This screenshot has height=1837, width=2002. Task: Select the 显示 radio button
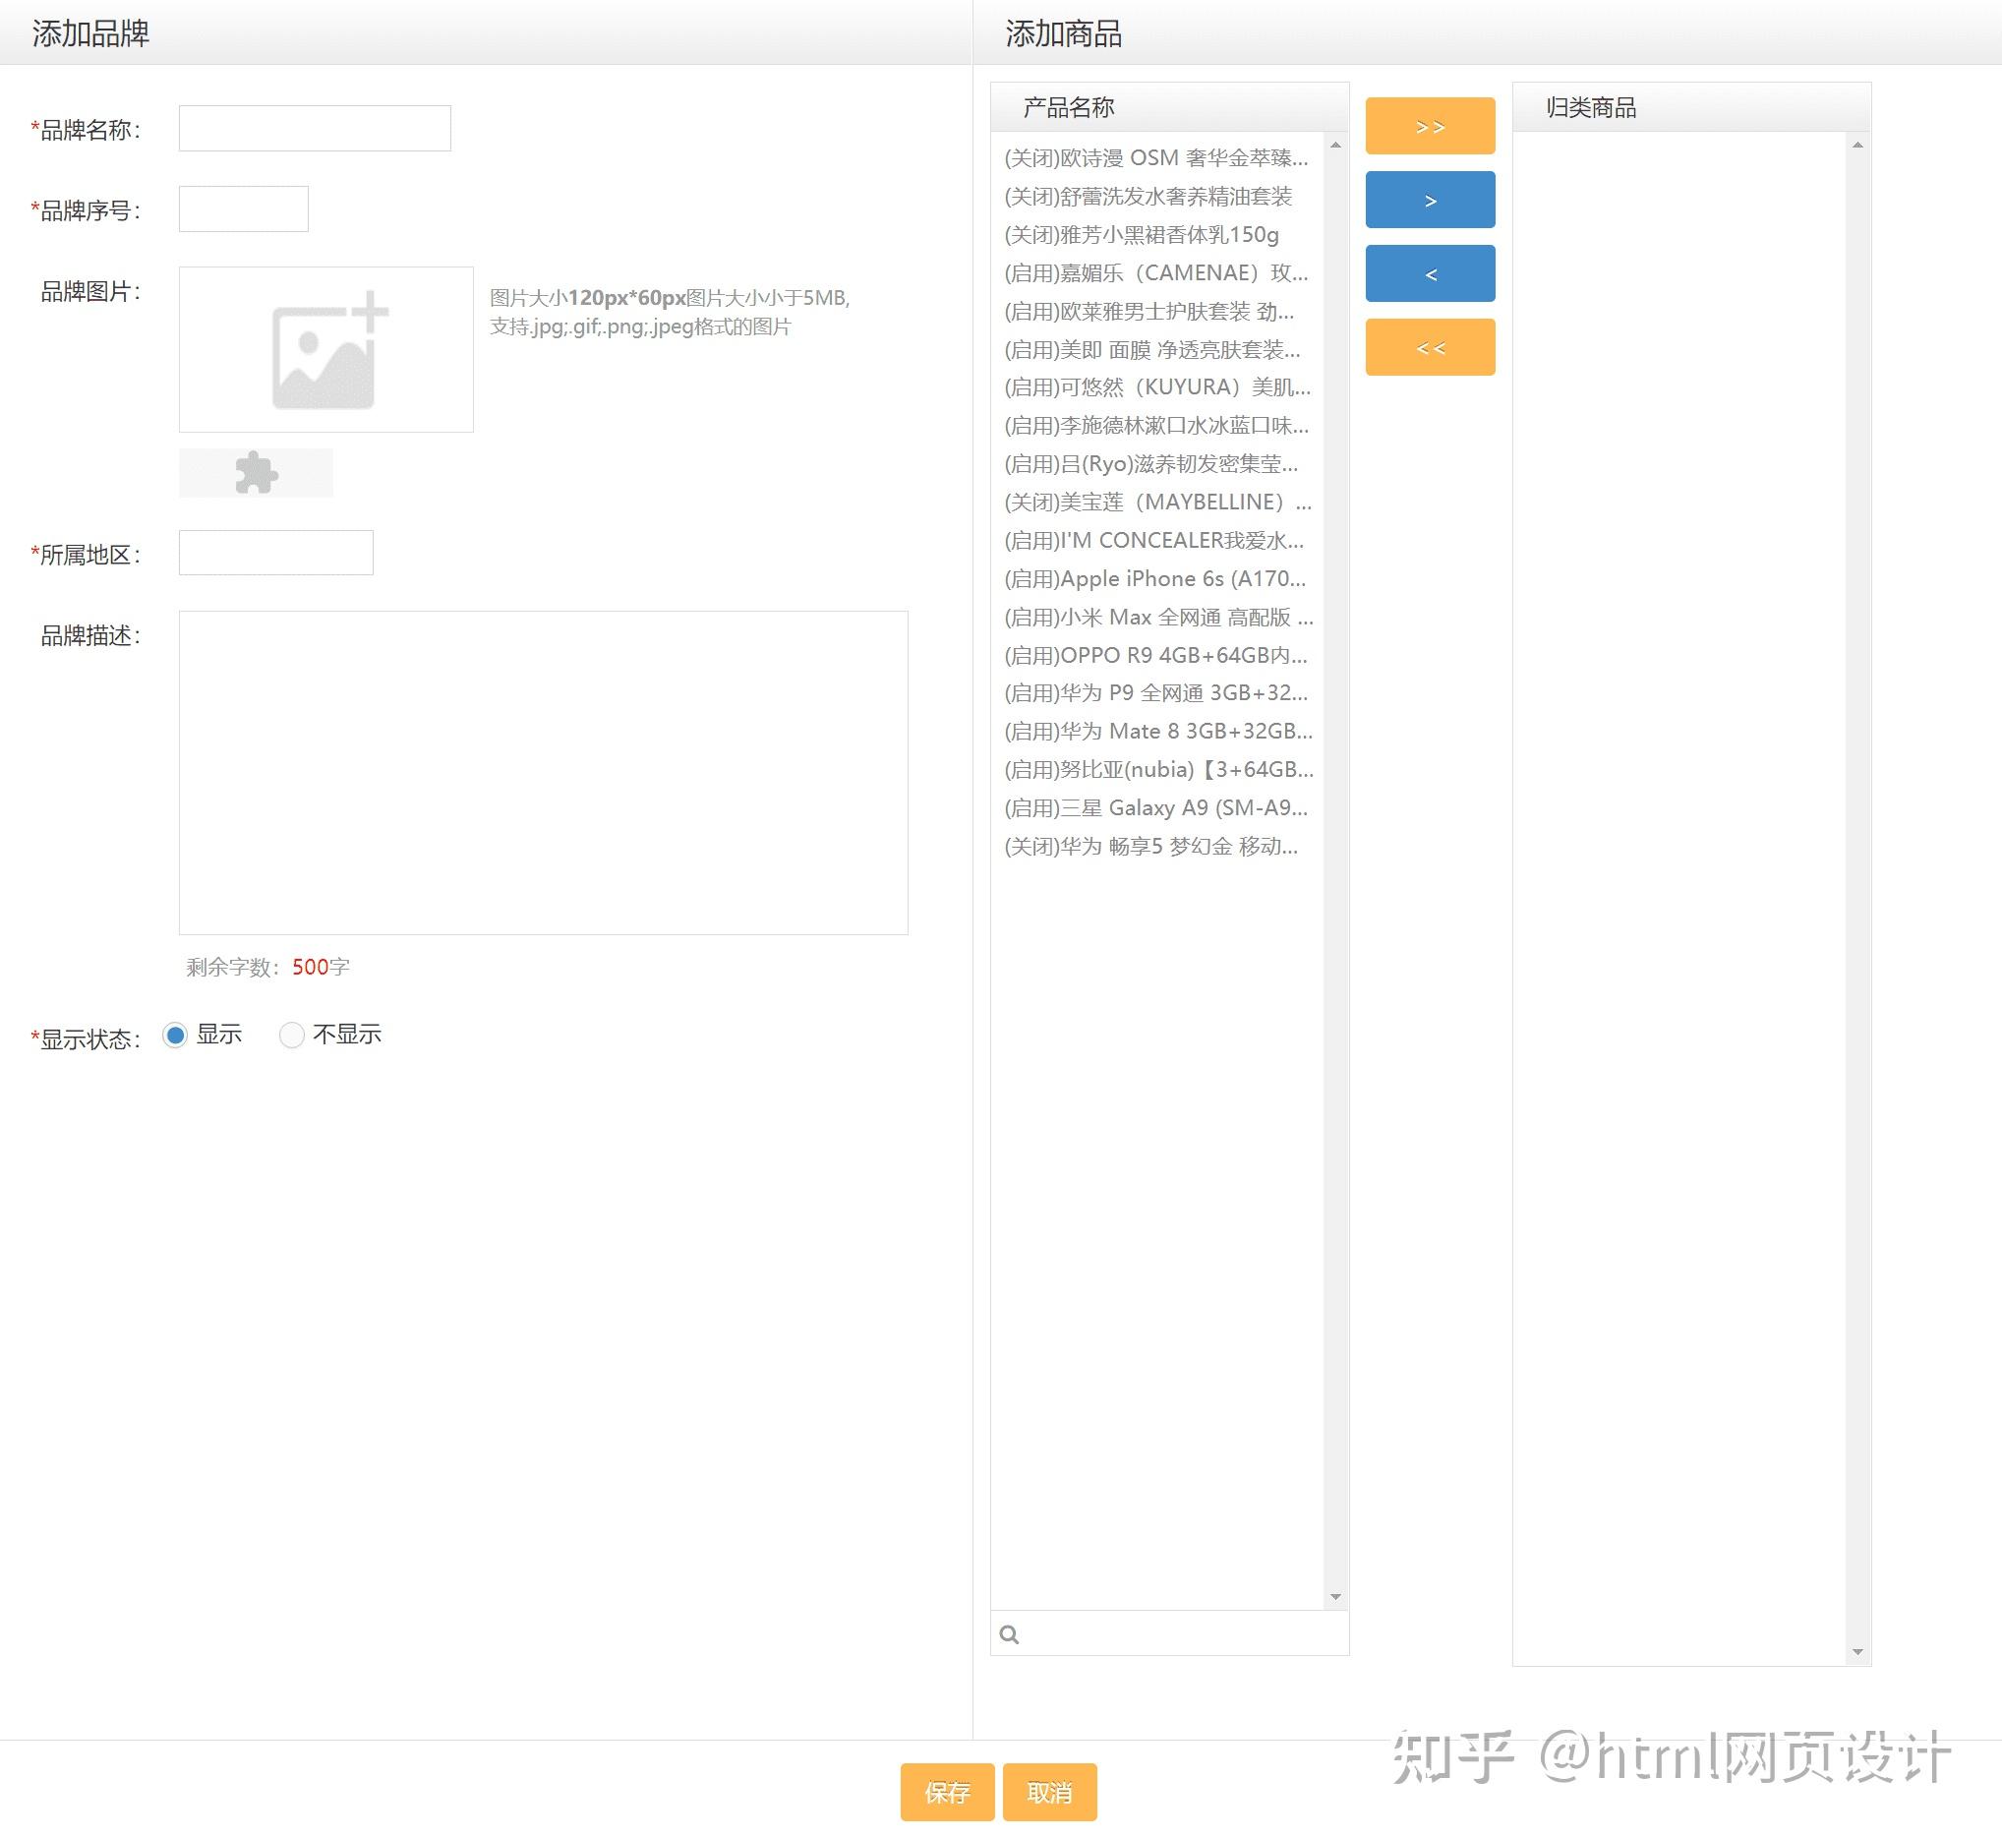point(175,1035)
